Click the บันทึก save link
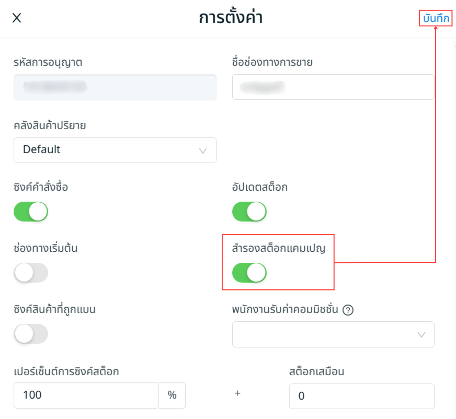The width and height of the screenshot is (456, 419). point(436,18)
